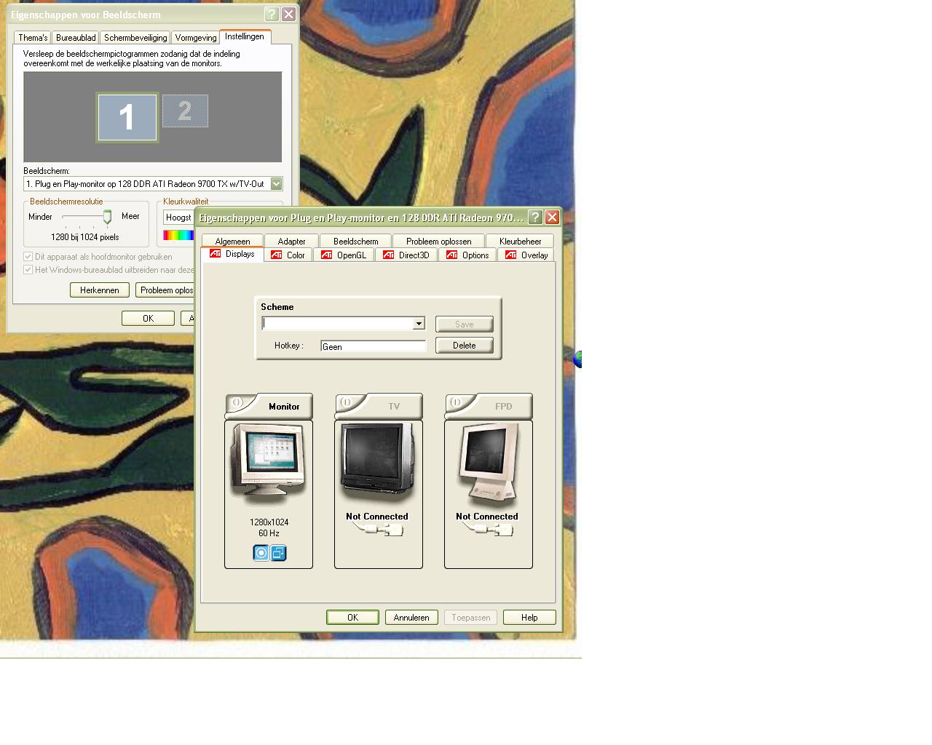Open the Probleem oplossen tab
This screenshot has height=745, width=932.
438,241
